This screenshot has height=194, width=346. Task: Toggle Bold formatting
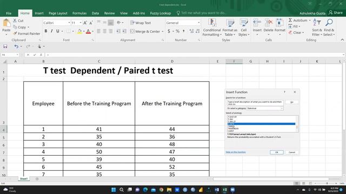(x=46, y=31)
